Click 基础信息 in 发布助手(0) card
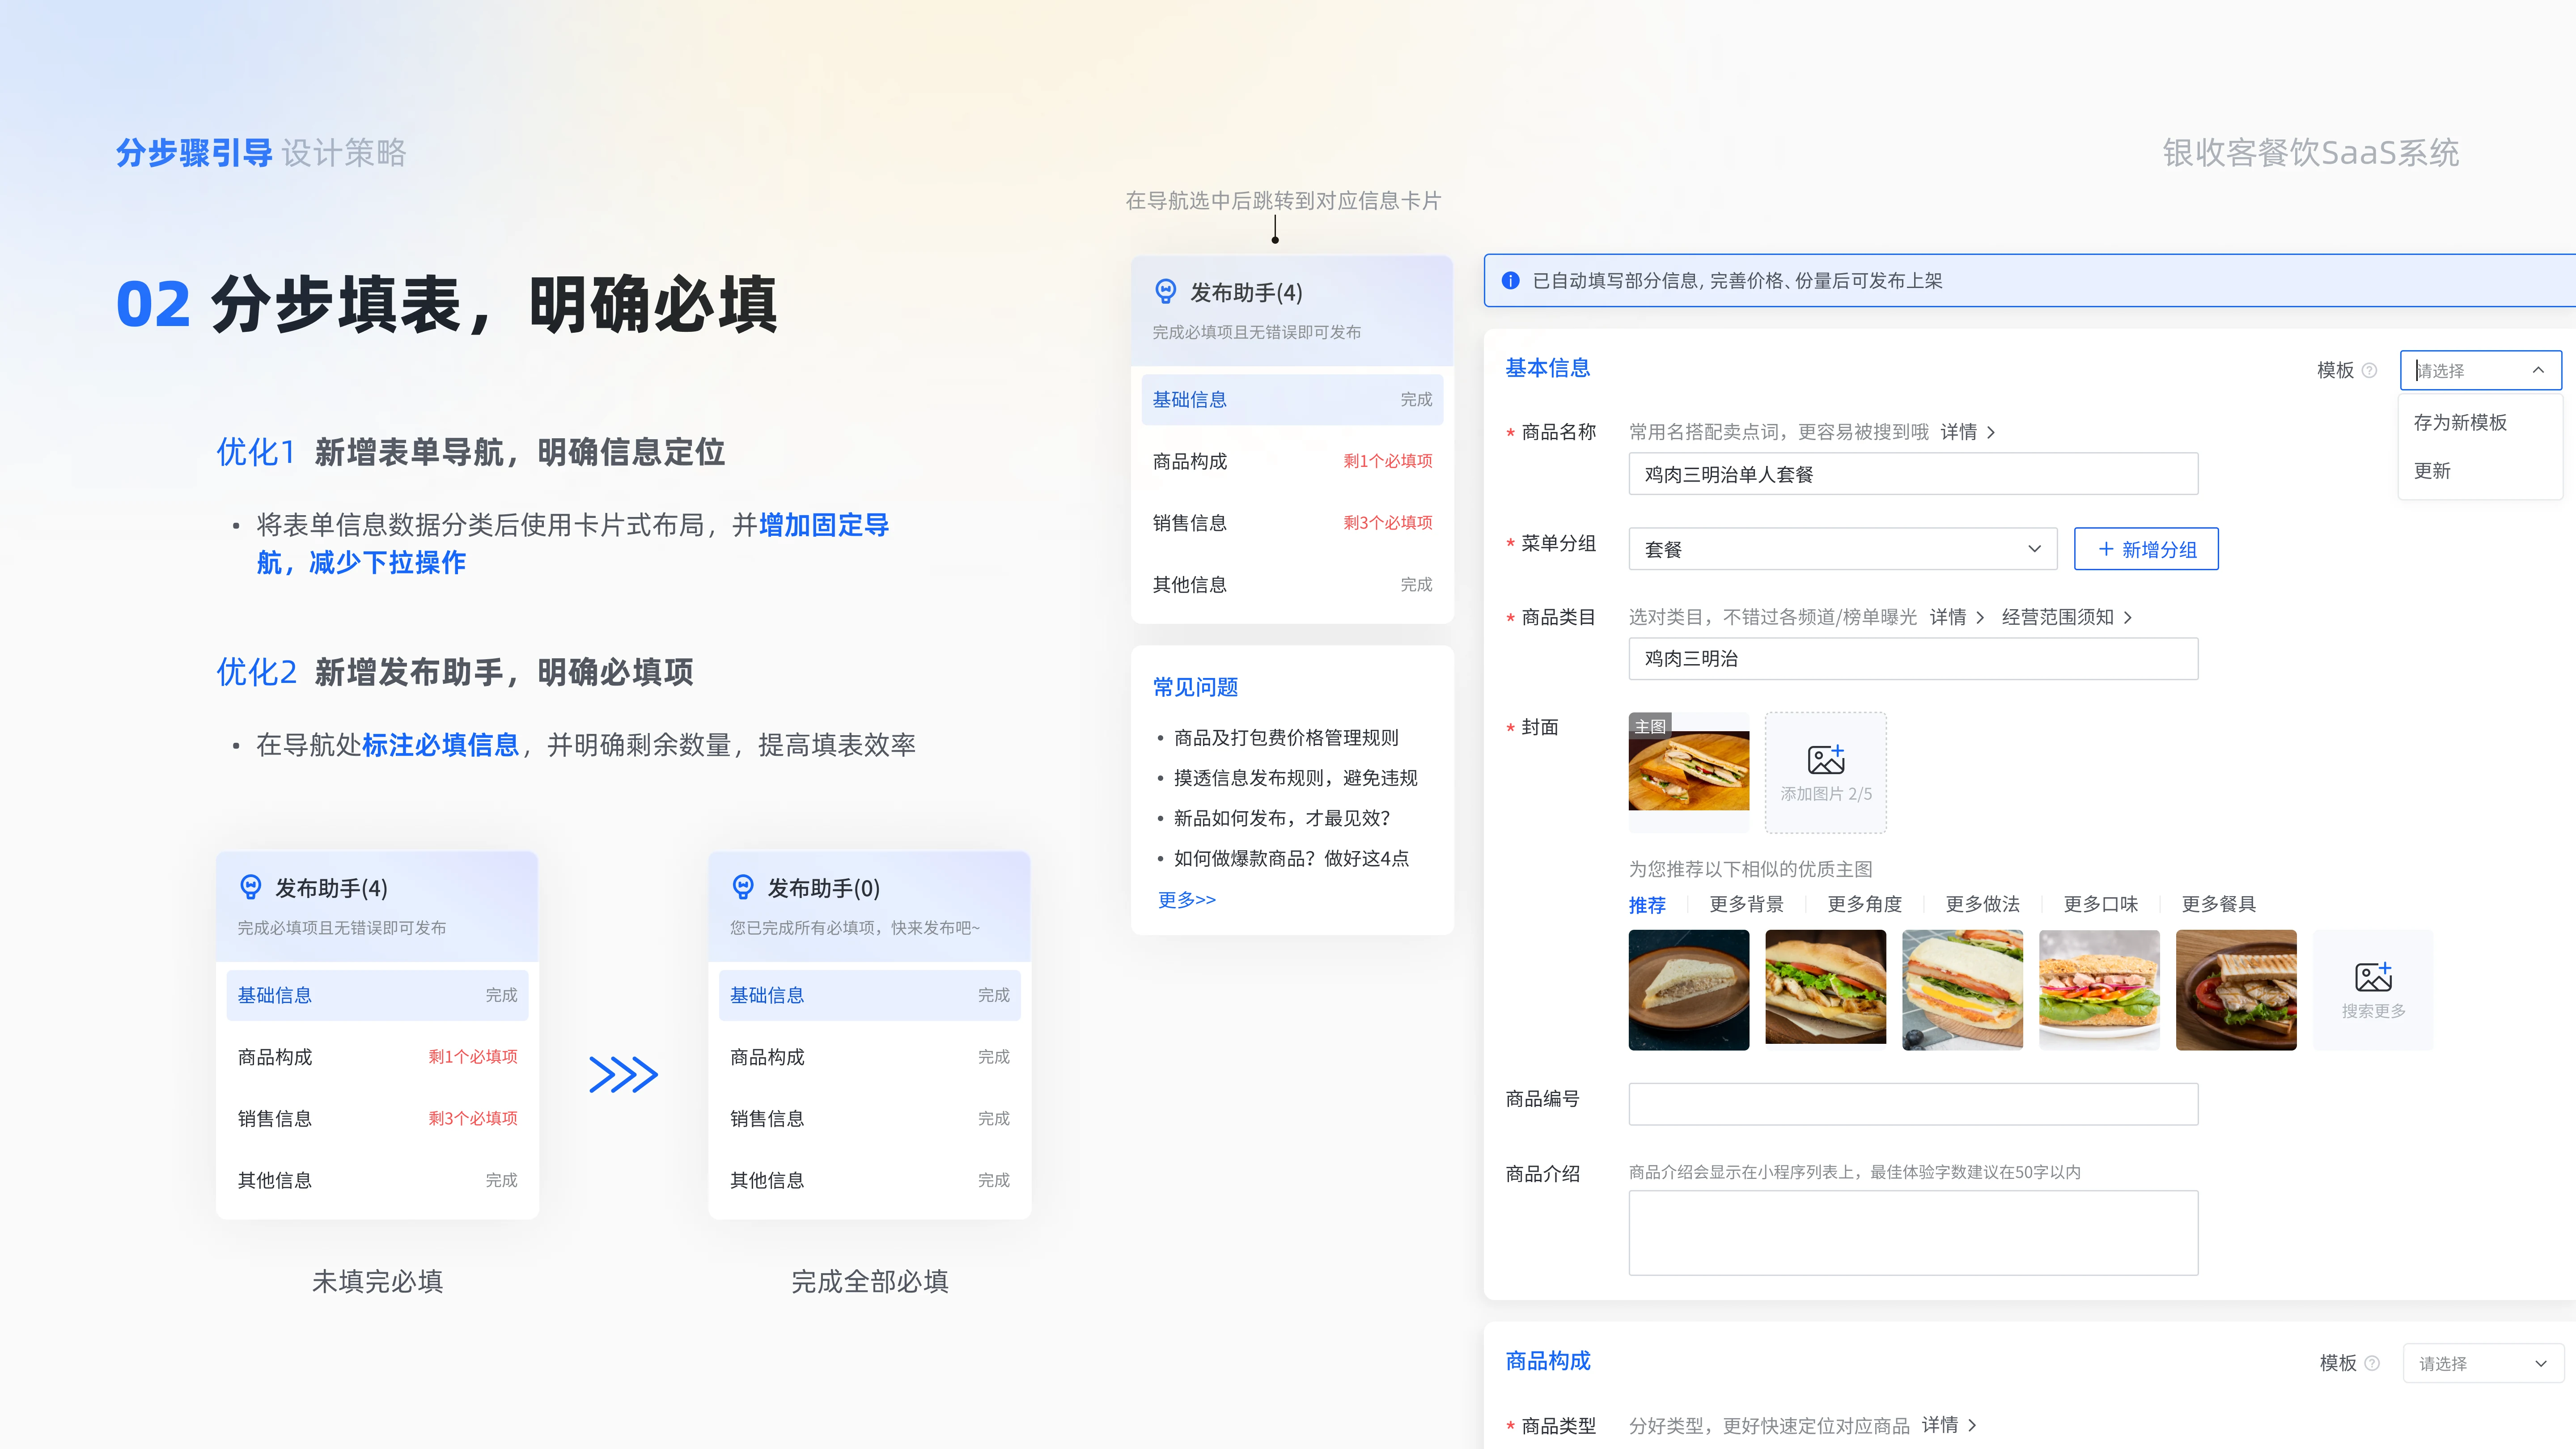Image resolution: width=2576 pixels, height=1449 pixels. click(x=869, y=996)
